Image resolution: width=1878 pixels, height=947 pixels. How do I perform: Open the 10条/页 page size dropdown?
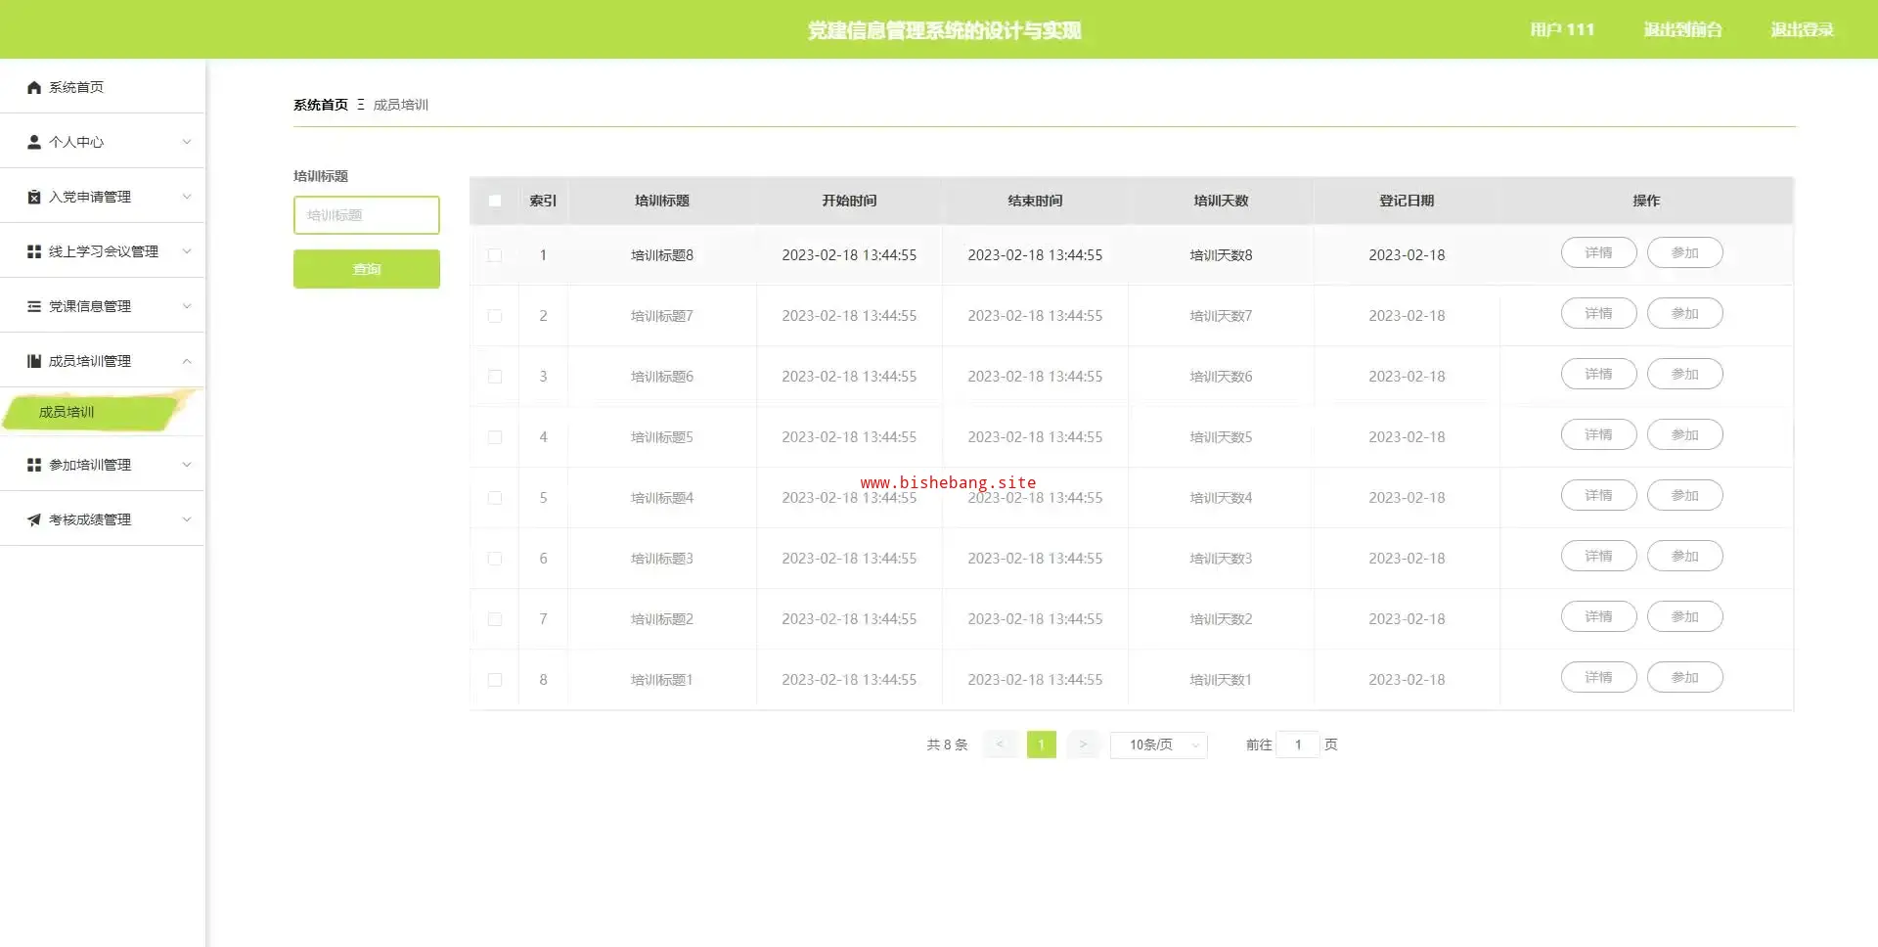[1159, 744]
